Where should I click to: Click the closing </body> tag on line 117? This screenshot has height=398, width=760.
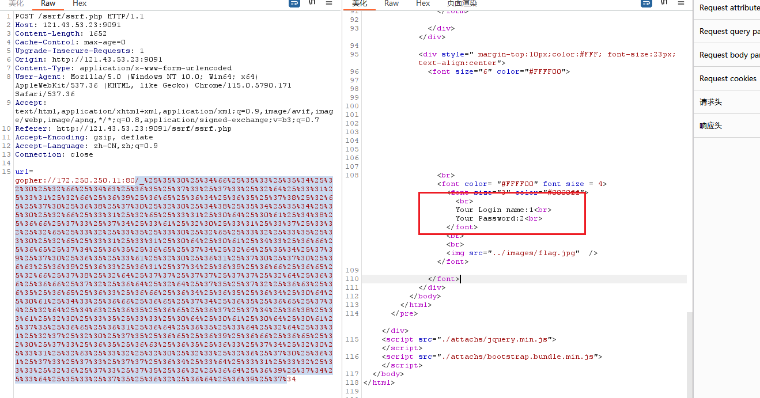point(388,374)
